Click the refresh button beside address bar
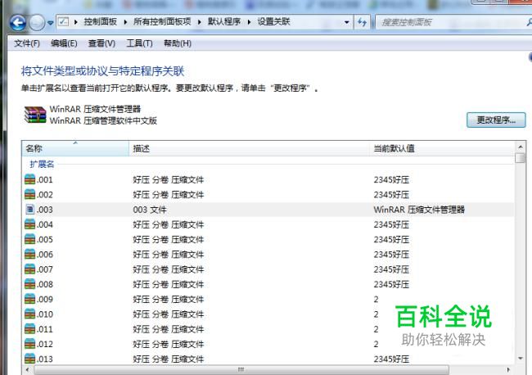Viewport: 532px width, 375px height. (363, 23)
